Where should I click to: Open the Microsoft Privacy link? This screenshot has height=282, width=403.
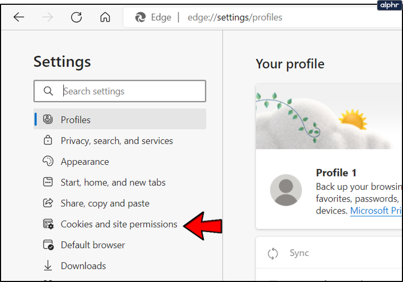pyautogui.click(x=375, y=210)
